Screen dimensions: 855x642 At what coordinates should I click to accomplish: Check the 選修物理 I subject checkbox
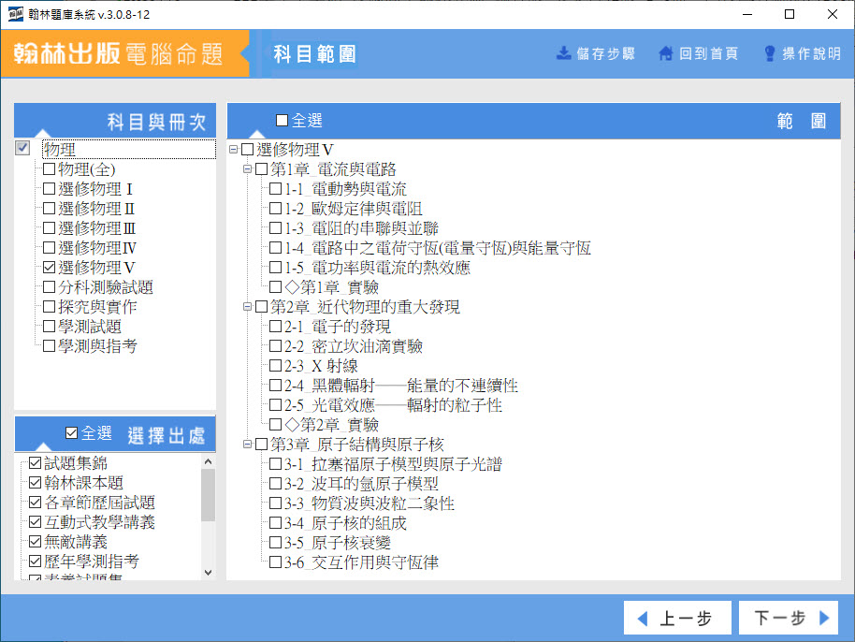(50, 189)
